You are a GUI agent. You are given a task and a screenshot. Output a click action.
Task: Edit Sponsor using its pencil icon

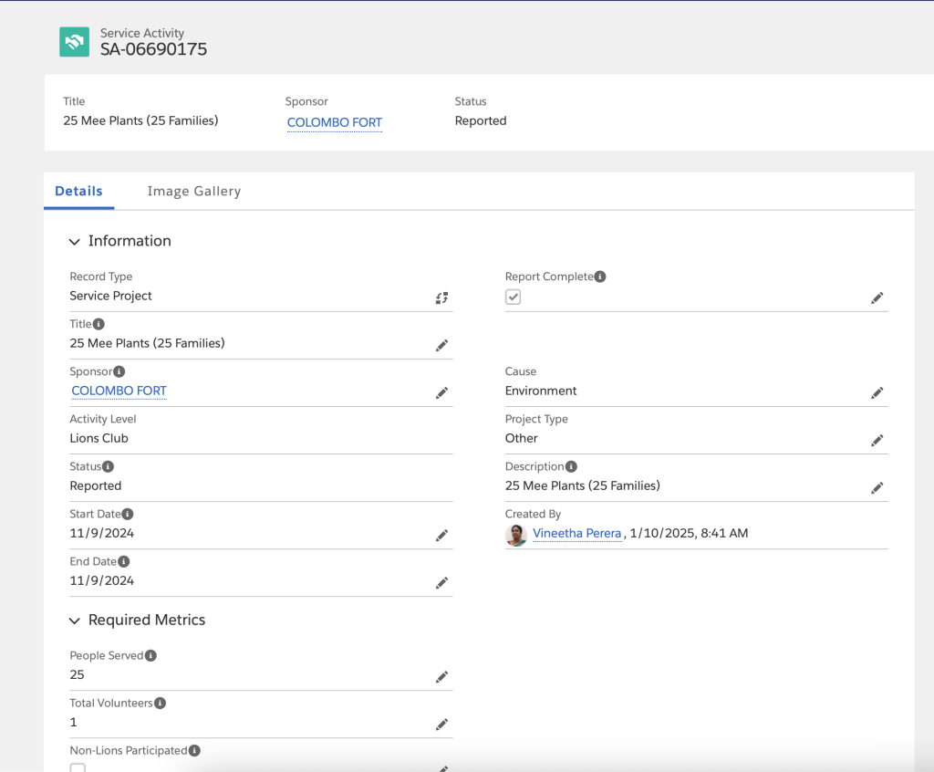441,393
